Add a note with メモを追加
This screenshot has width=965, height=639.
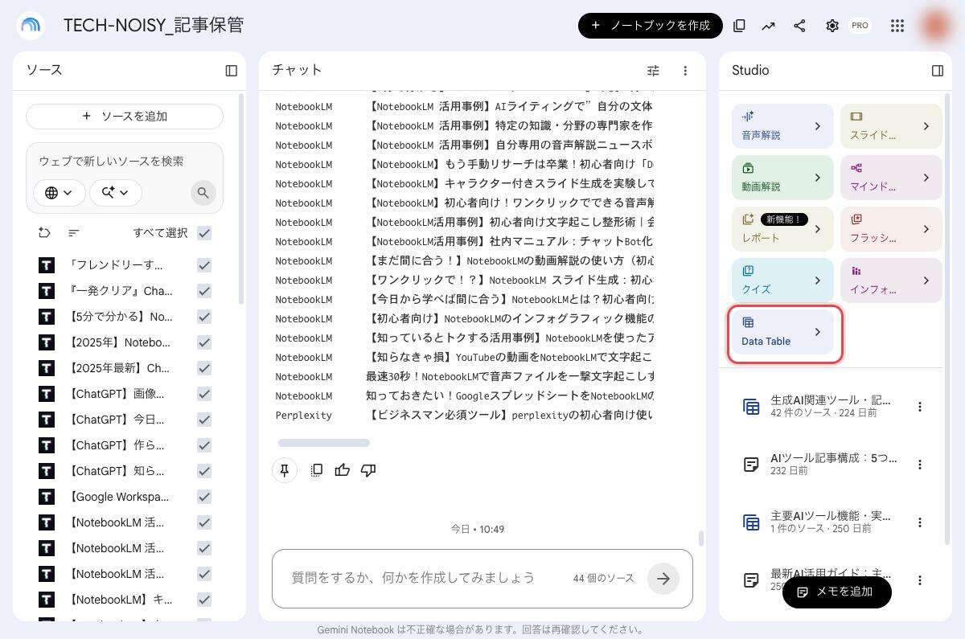[x=837, y=592]
